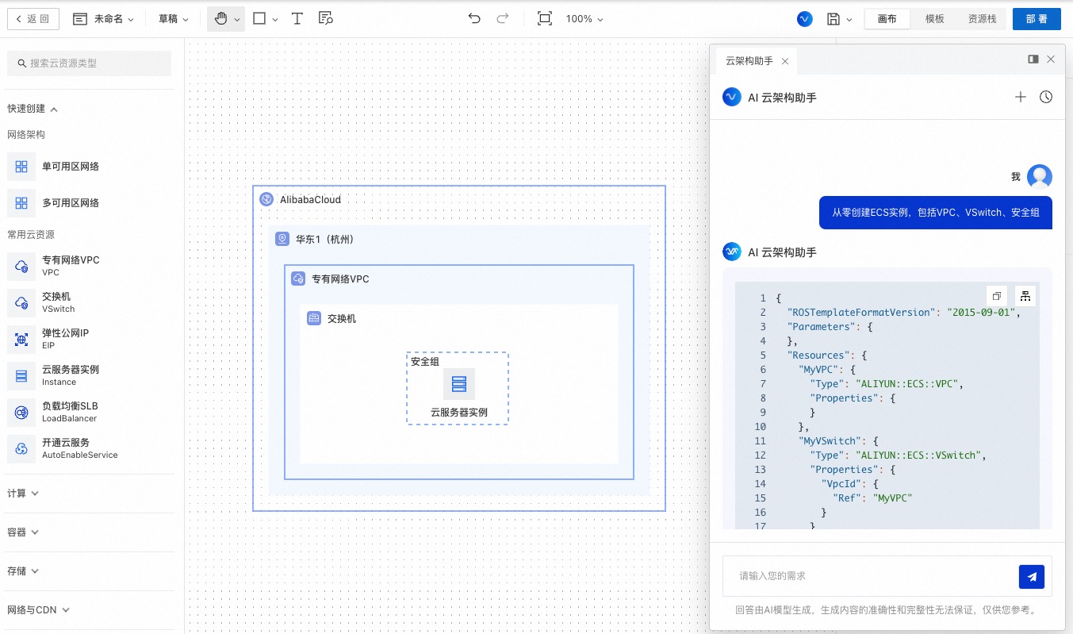Click the 返回 back button
This screenshot has width=1073, height=634.
[x=33, y=19]
